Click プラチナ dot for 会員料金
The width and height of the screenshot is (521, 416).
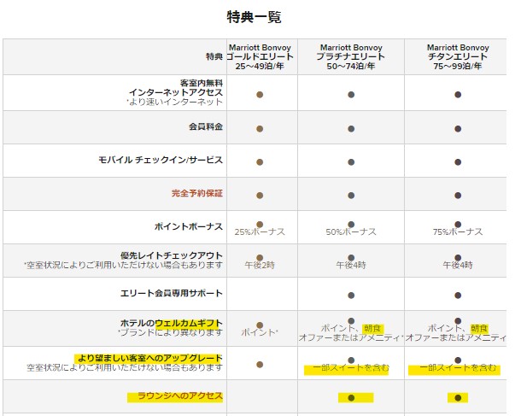pyautogui.click(x=351, y=129)
